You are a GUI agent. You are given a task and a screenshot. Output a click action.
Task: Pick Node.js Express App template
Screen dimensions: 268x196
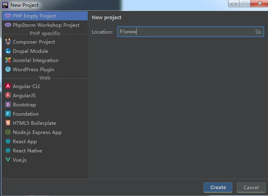37,132
